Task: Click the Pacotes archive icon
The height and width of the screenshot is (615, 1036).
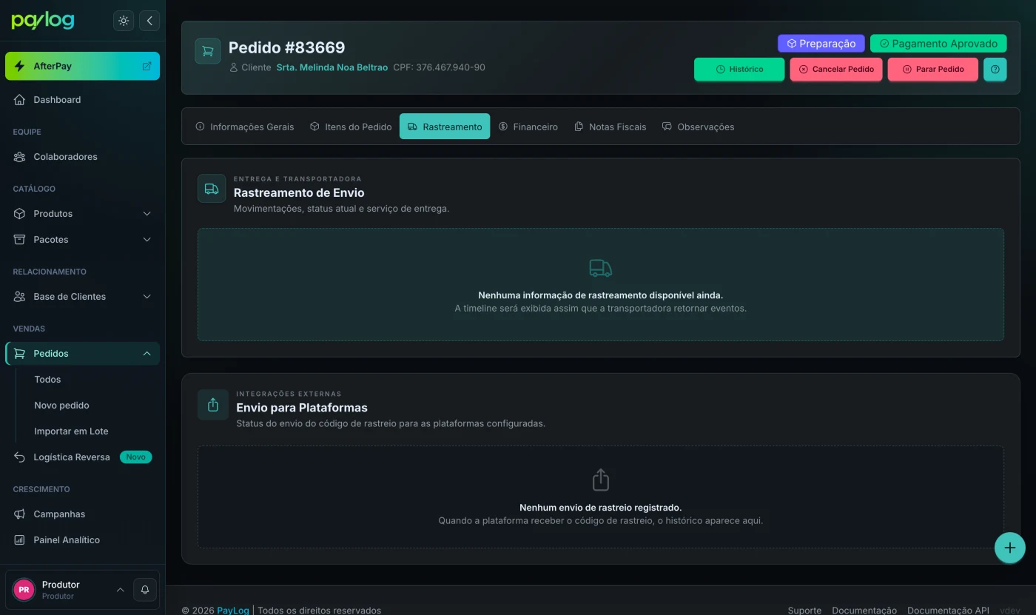Action: pos(19,240)
